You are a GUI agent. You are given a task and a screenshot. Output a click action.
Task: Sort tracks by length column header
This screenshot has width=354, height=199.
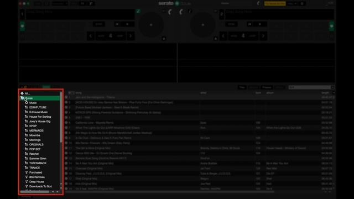coord(325,93)
